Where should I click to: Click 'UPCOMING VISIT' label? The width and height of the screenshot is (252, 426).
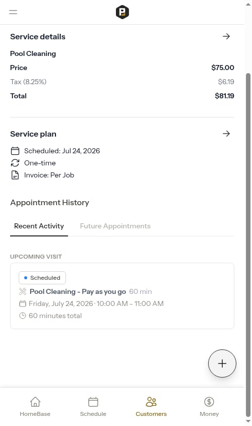pyautogui.click(x=36, y=257)
